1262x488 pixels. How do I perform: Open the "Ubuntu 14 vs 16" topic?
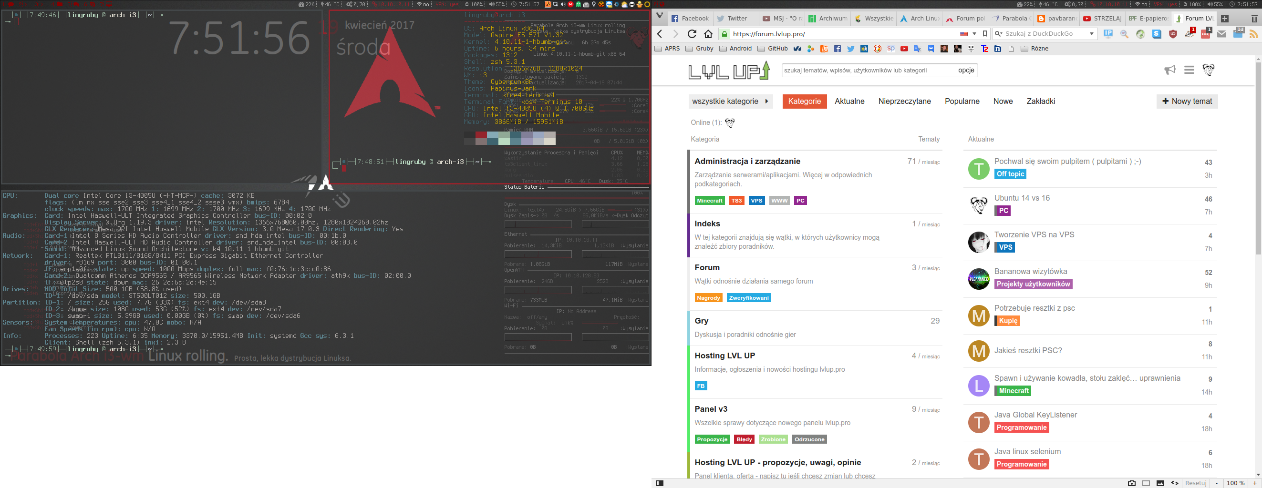point(1022,198)
